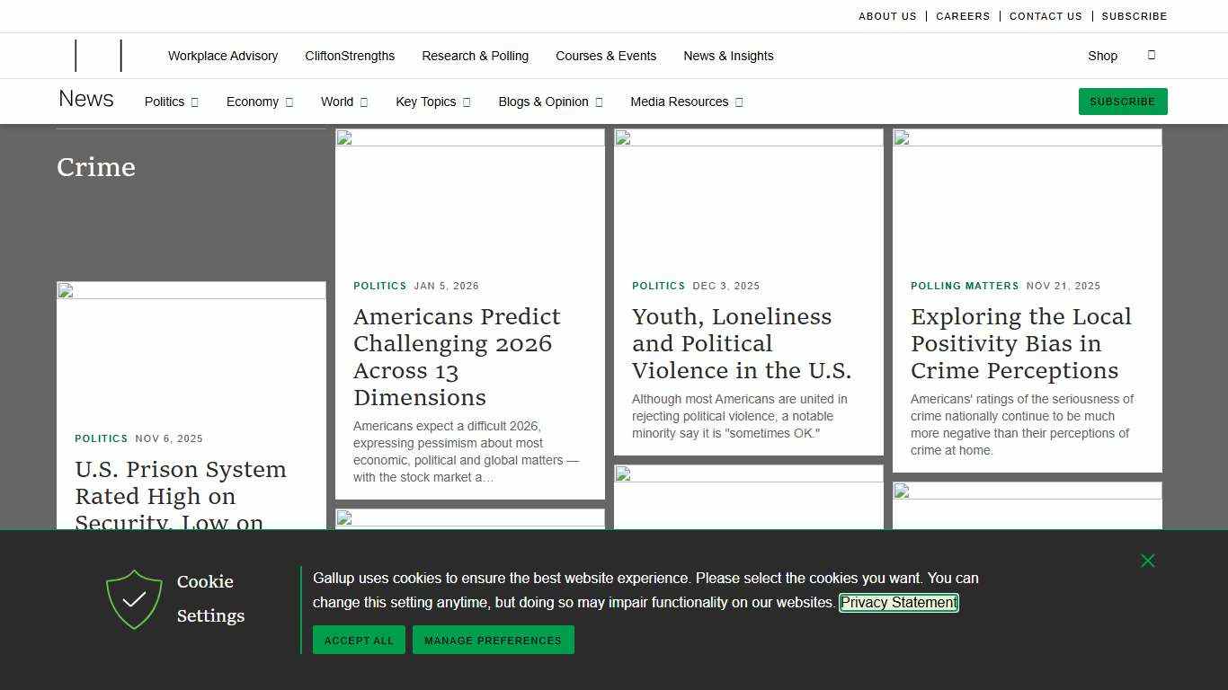Click the Gallup logo in the header

coord(97,55)
